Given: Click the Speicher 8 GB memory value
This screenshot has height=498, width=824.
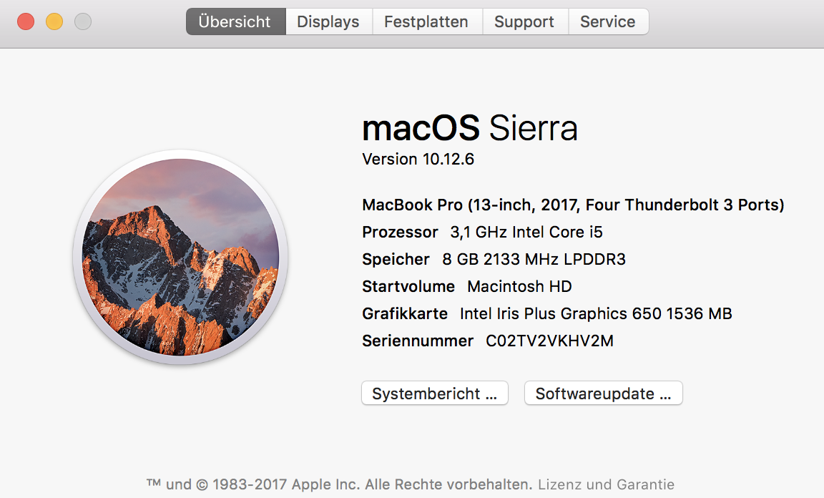Looking at the screenshot, I should point(534,259).
